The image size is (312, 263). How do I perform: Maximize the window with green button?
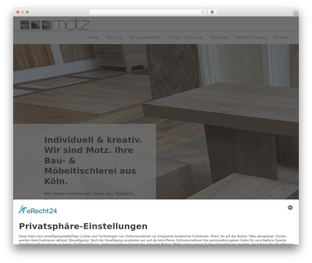27,12
